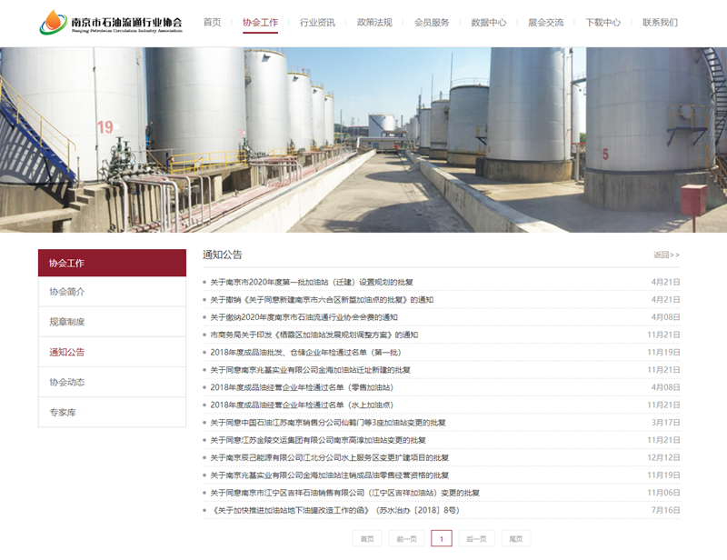Screen dimensions: 727x560
Task: Click page number 1 in pagination
Action: click(x=441, y=537)
